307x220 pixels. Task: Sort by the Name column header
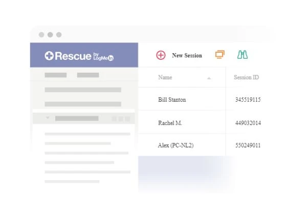click(165, 78)
